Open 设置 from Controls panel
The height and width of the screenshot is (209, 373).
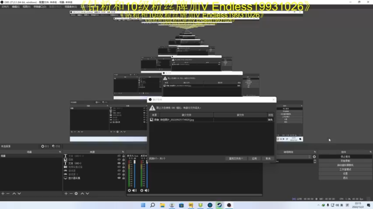[x=345, y=174]
